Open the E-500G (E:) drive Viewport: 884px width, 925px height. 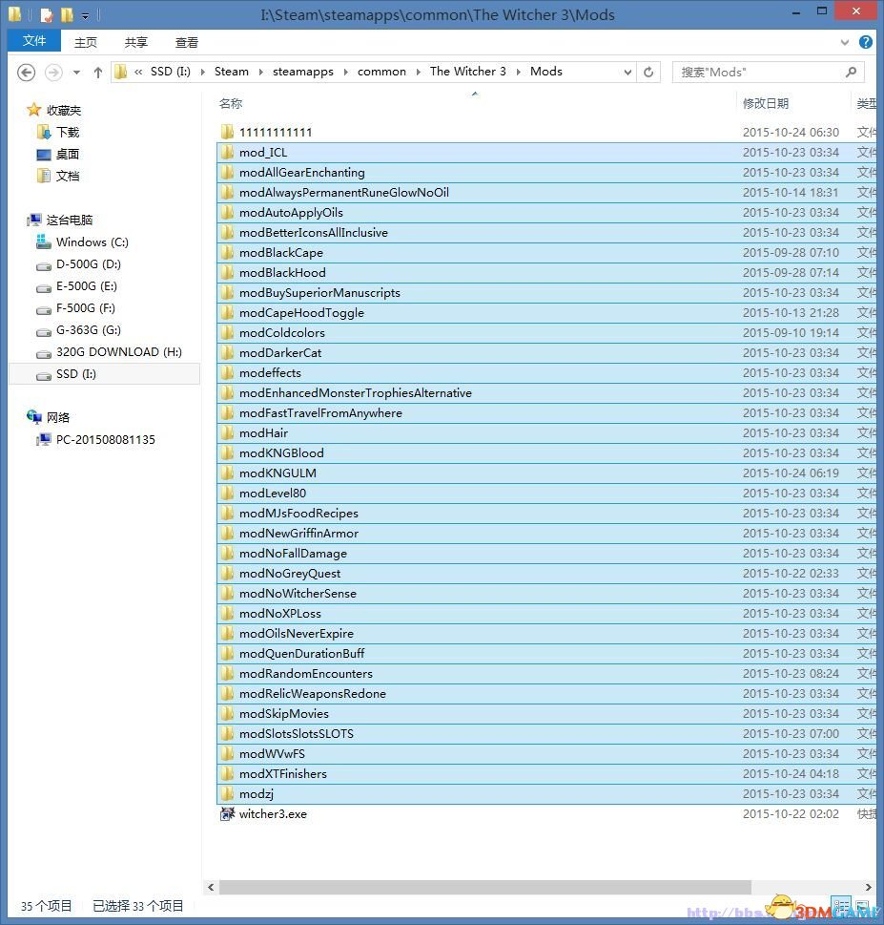click(87, 286)
